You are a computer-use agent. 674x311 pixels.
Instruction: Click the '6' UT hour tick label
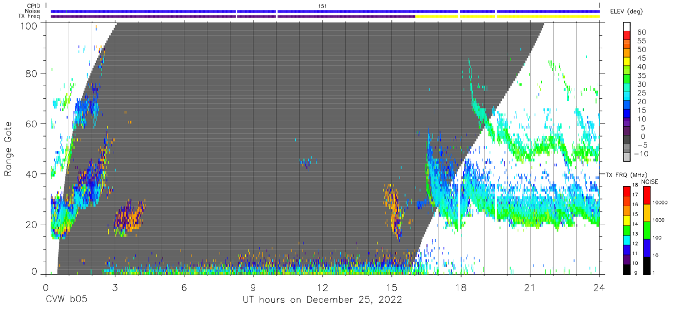[184, 287]
